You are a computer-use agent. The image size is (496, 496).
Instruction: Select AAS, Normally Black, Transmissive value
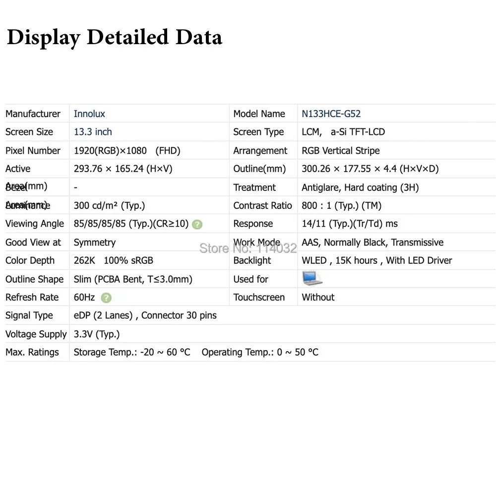372,243
